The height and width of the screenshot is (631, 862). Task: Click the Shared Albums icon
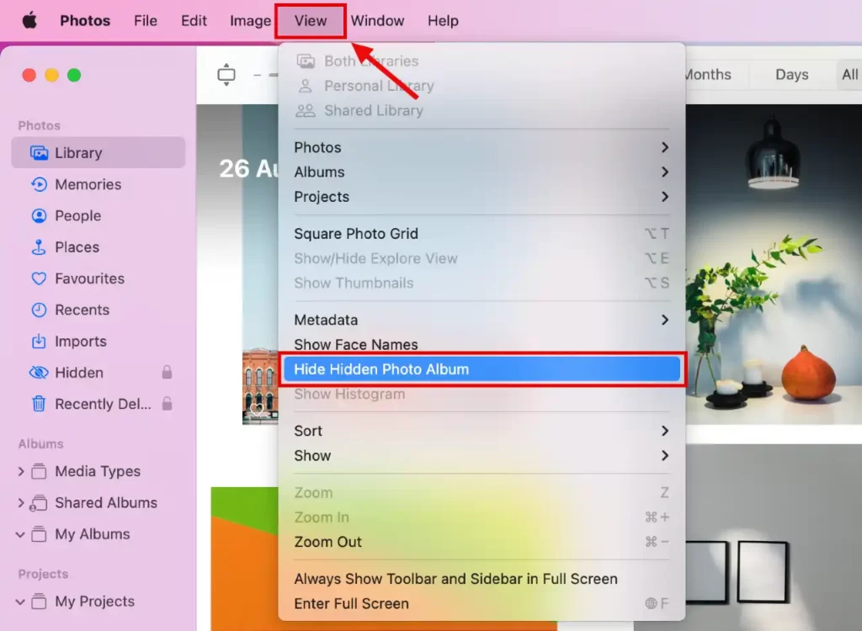click(x=38, y=502)
